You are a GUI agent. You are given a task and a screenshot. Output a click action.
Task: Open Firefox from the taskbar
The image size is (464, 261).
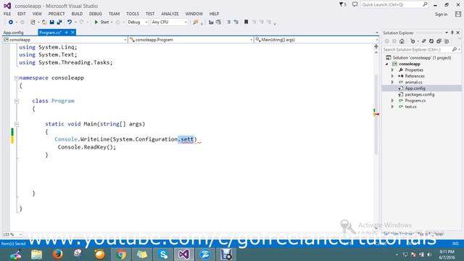pos(58,254)
